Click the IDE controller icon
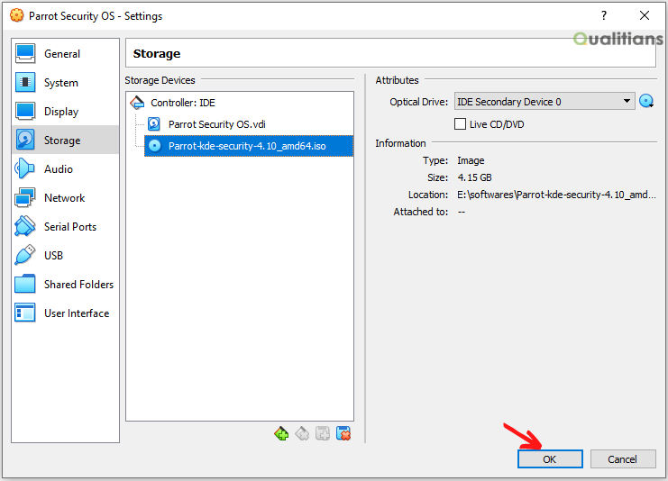 (137, 103)
